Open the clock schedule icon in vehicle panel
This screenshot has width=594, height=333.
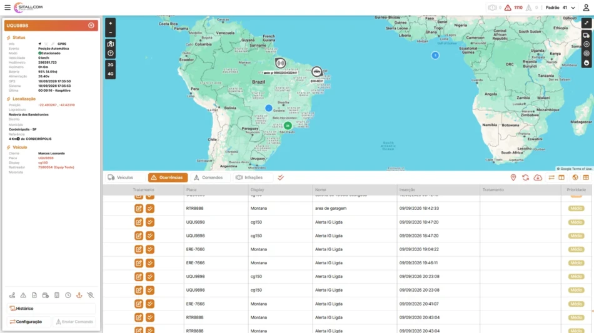tap(68, 295)
